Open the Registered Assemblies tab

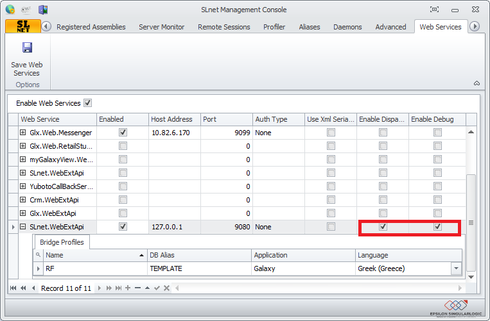pos(91,27)
